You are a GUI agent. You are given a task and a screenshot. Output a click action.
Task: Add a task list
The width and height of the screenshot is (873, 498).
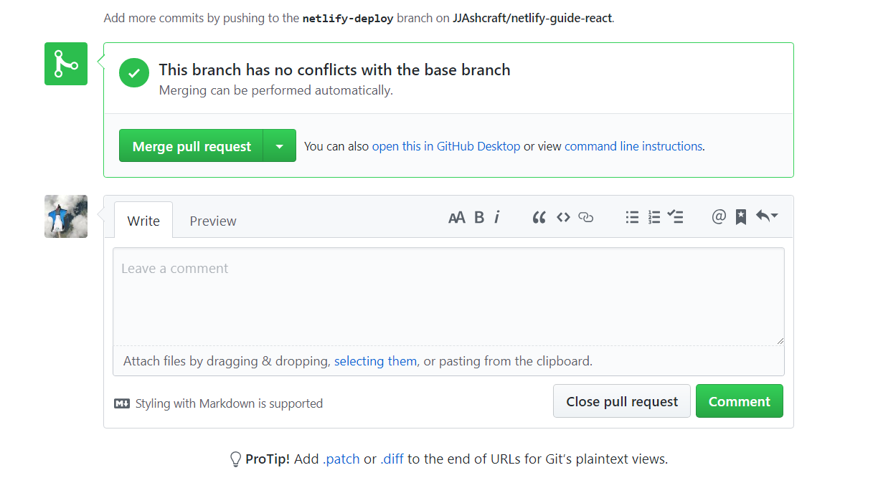[x=675, y=218]
